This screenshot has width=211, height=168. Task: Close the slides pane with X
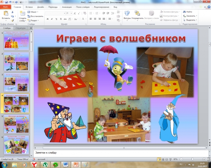point(31,28)
